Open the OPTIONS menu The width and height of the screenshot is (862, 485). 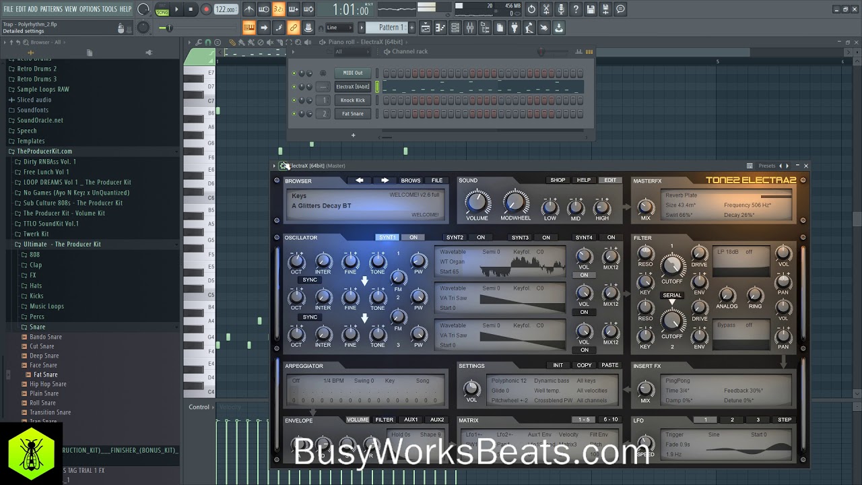click(90, 9)
